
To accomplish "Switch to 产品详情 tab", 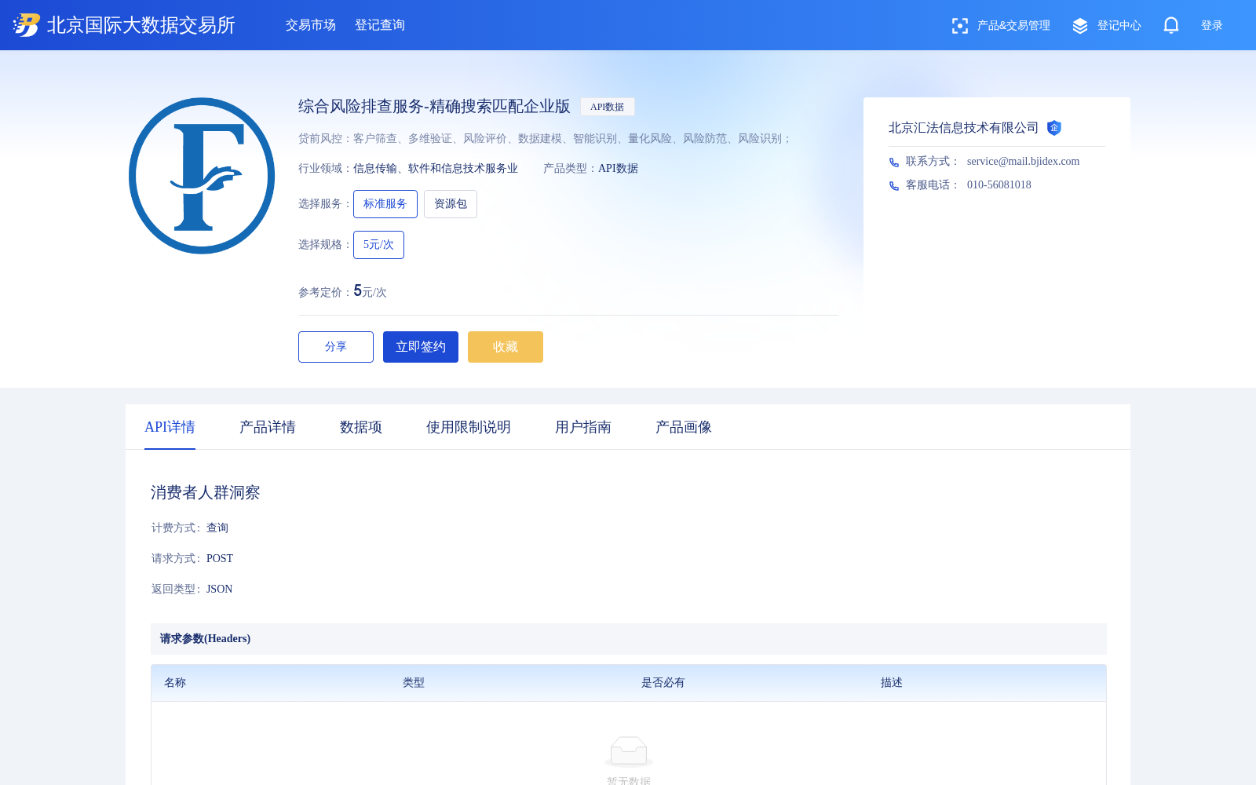I will (x=268, y=427).
